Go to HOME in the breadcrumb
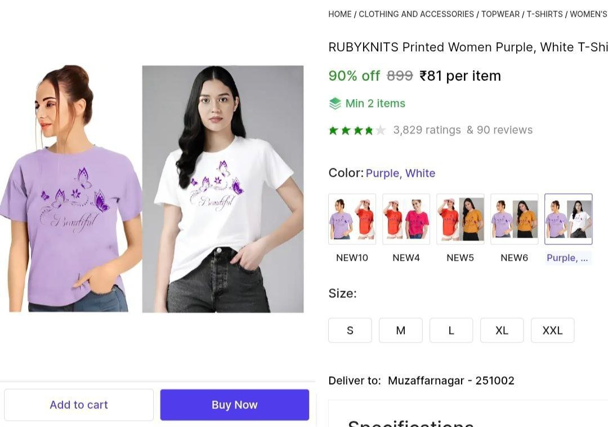This screenshot has height=427, width=608. click(340, 14)
